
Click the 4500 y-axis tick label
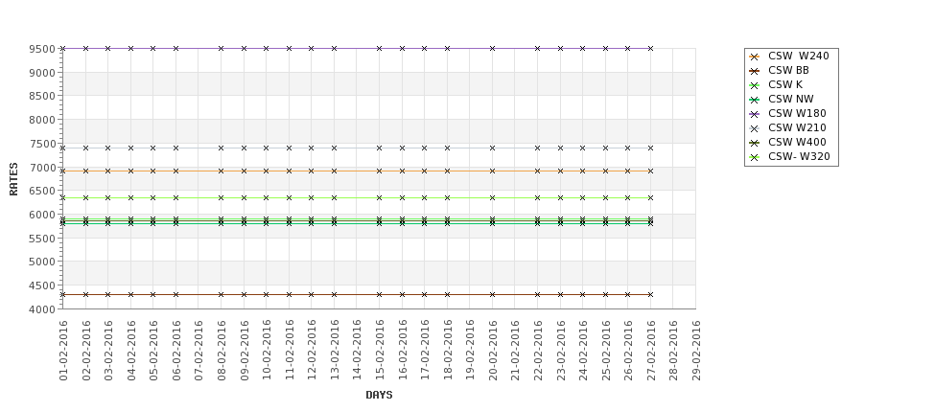coord(42,285)
